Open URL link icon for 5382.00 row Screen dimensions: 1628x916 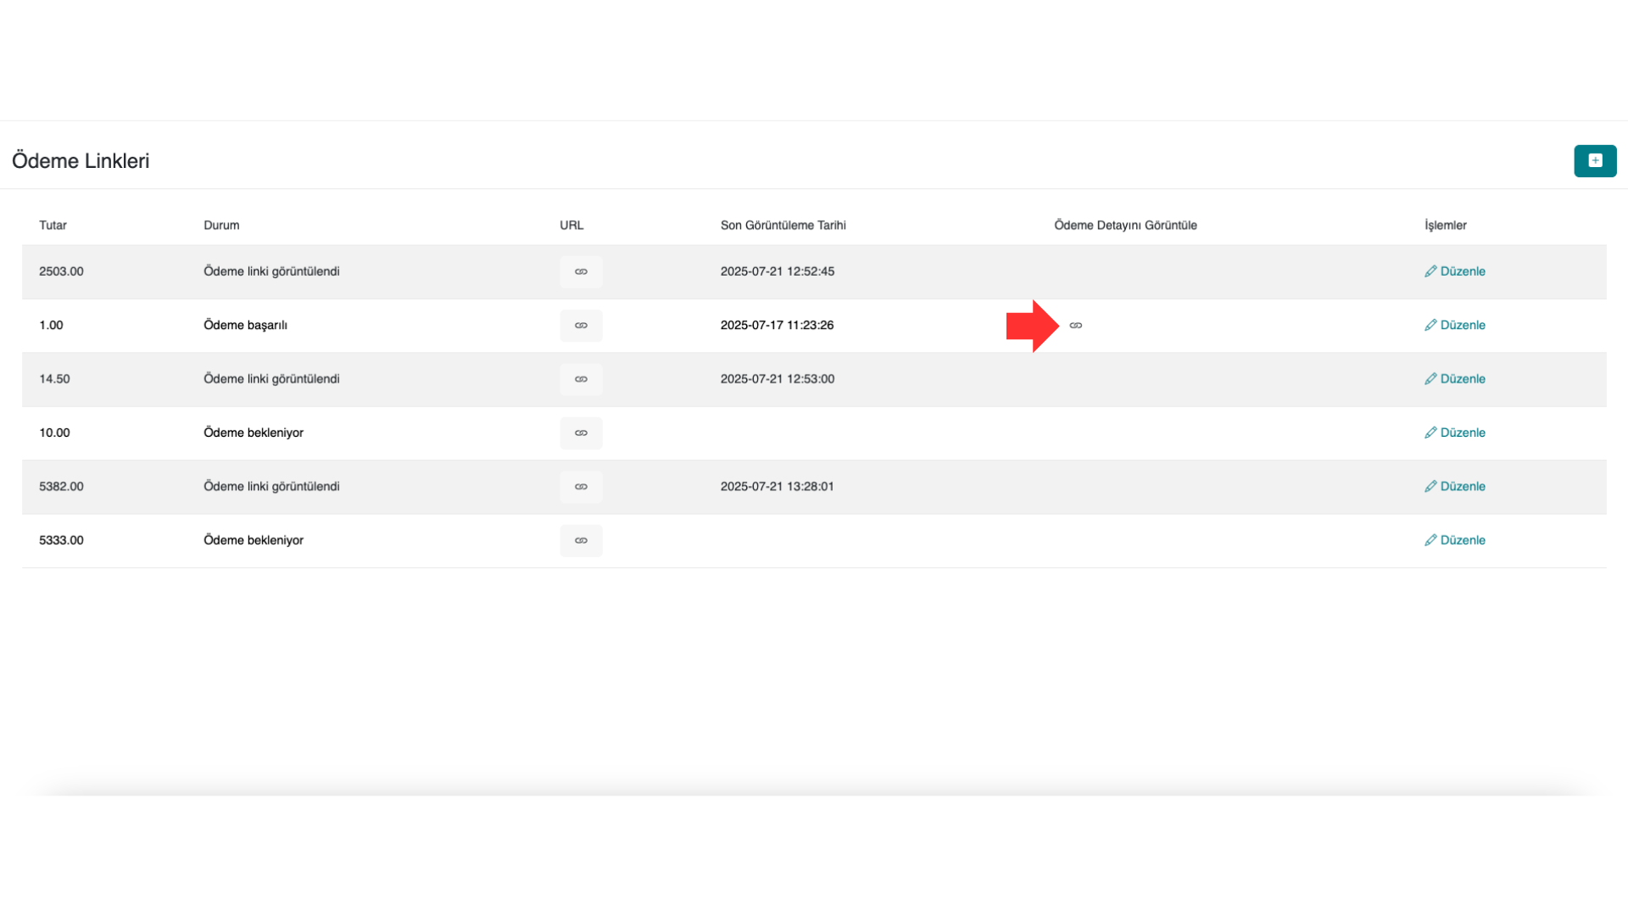tap(581, 487)
